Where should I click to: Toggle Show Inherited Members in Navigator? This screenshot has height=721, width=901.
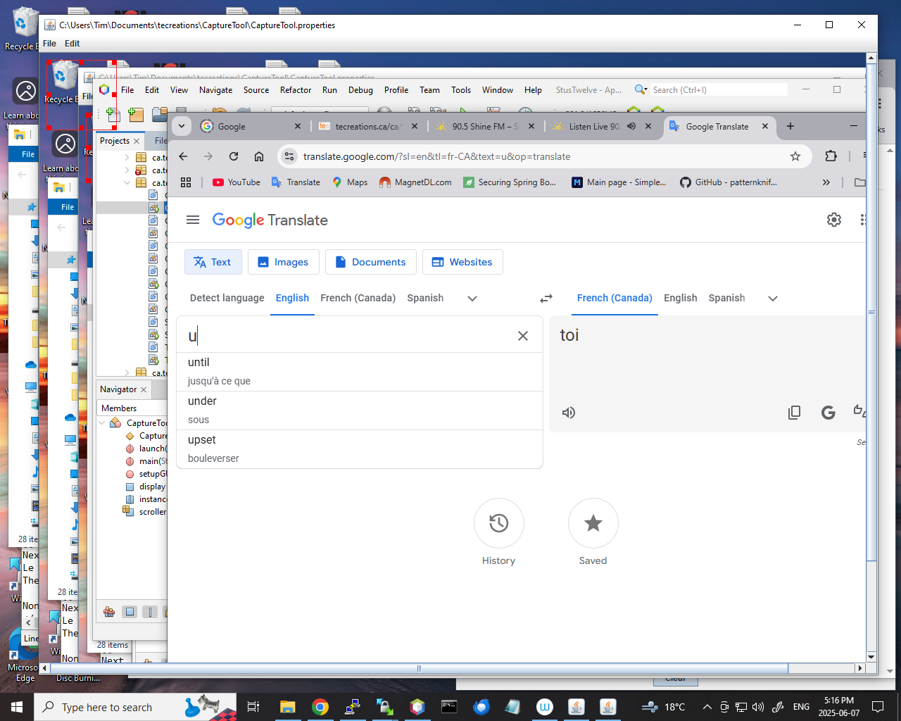point(109,612)
